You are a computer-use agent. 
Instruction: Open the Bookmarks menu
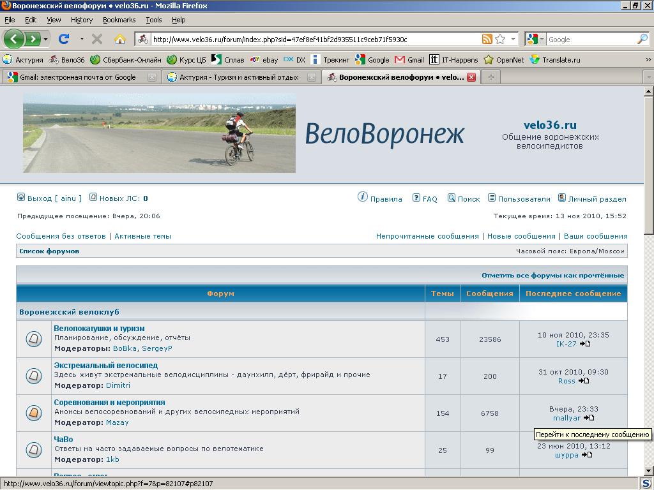tap(119, 20)
